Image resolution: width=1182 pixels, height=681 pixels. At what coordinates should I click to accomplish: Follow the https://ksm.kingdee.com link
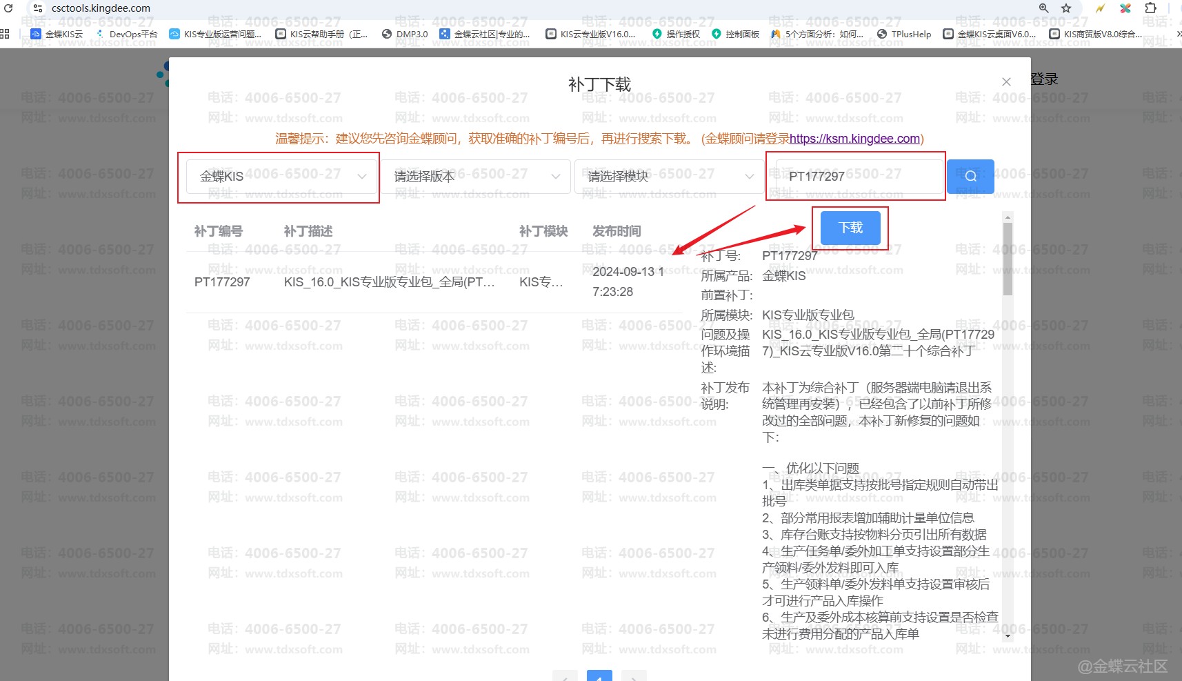[x=854, y=139]
